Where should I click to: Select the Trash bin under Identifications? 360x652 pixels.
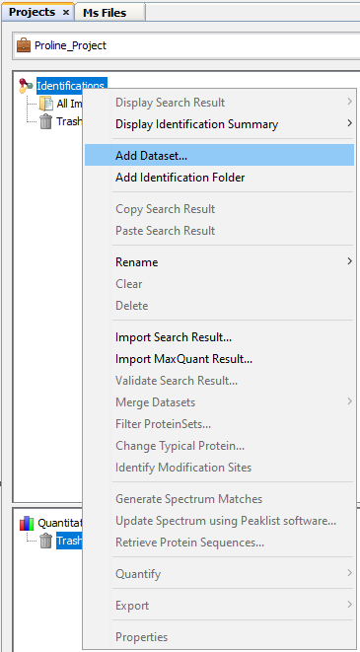click(45, 121)
